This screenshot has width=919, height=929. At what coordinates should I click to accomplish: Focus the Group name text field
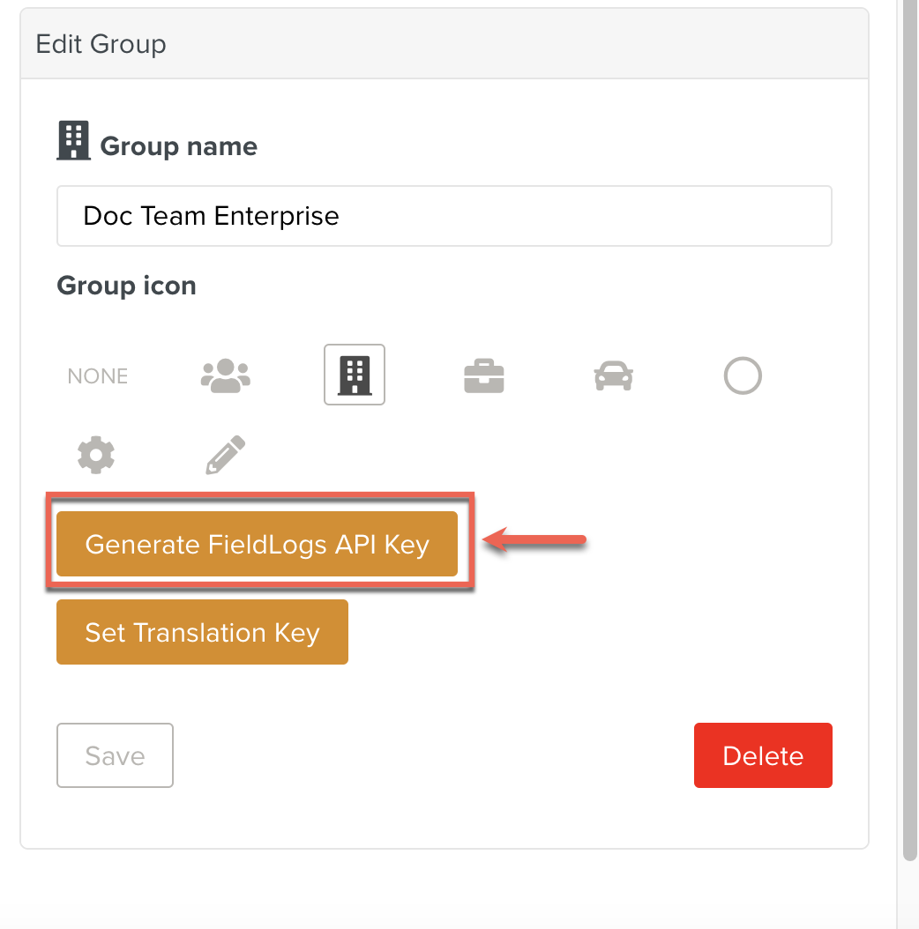click(444, 216)
